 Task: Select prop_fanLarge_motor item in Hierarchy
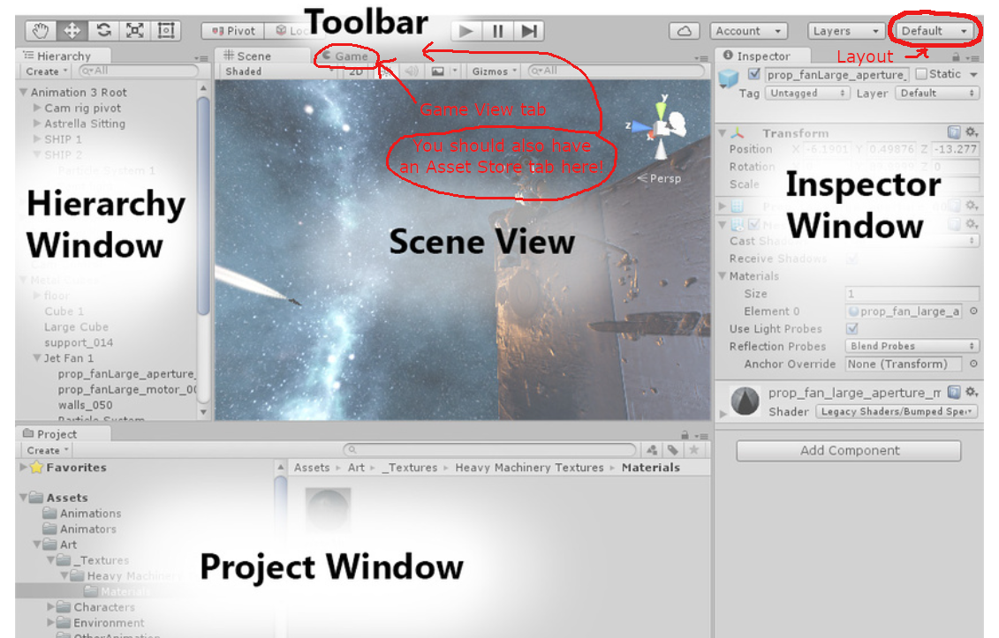pos(127,389)
